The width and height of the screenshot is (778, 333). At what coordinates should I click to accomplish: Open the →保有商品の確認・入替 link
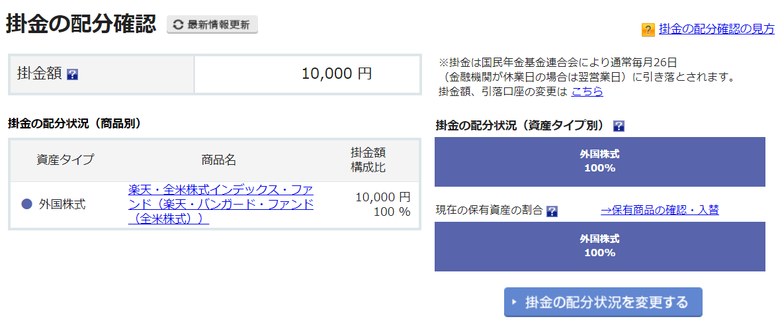click(x=660, y=210)
